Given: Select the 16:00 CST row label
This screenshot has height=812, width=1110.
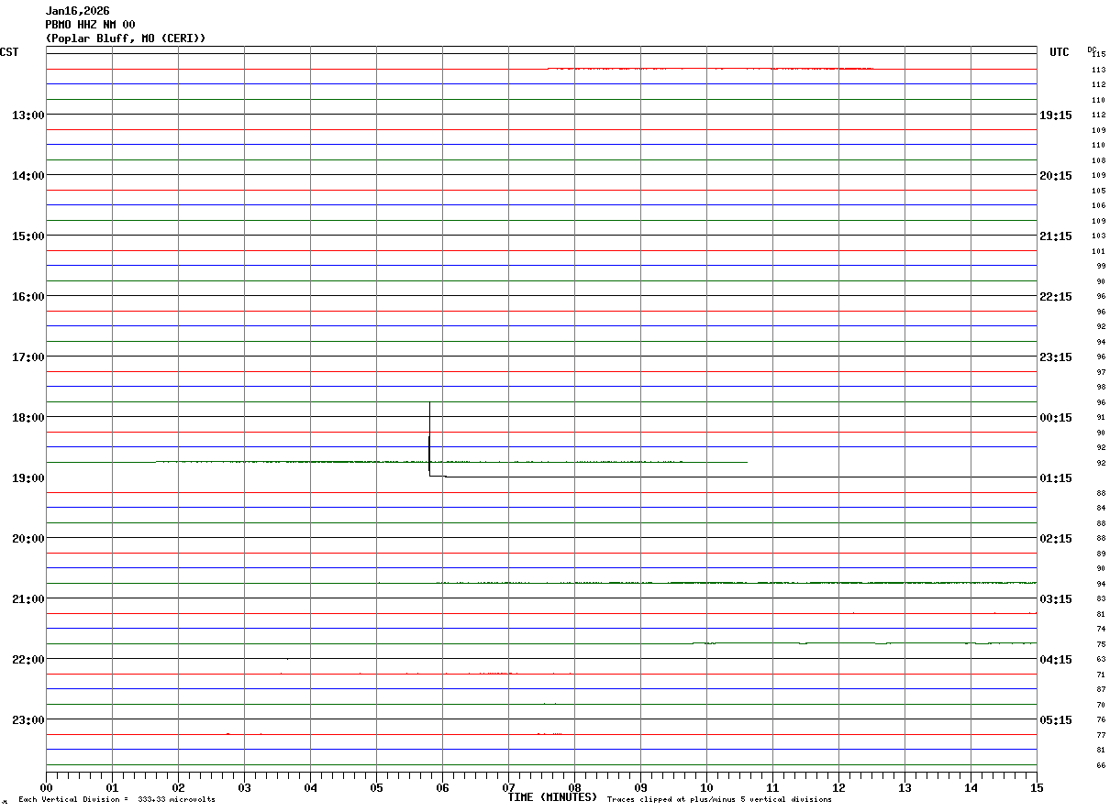Looking at the screenshot, I should 28,296.
